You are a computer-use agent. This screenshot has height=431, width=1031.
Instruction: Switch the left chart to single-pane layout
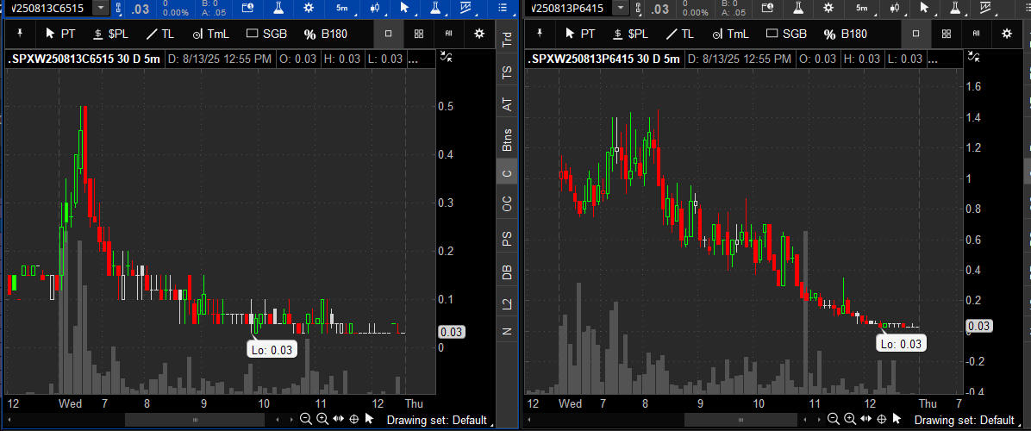[x=389, y=34]
